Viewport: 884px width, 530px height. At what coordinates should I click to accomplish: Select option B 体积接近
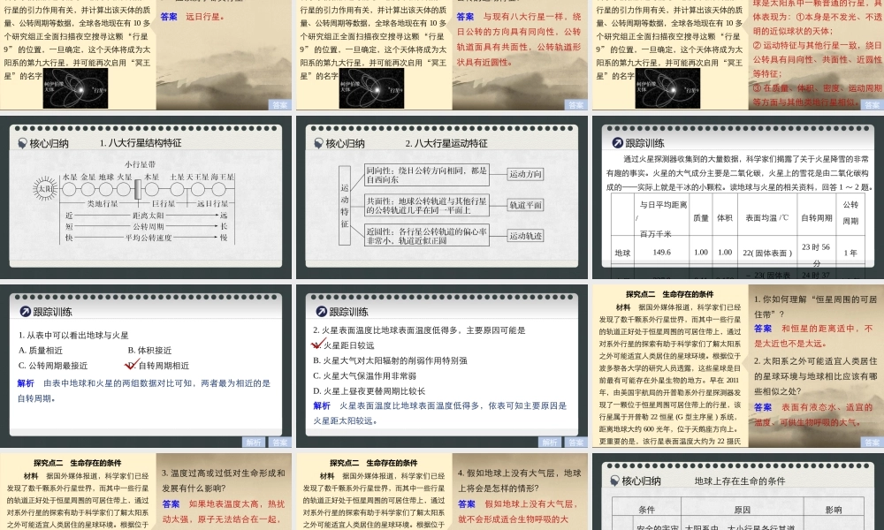coord(149,351)
